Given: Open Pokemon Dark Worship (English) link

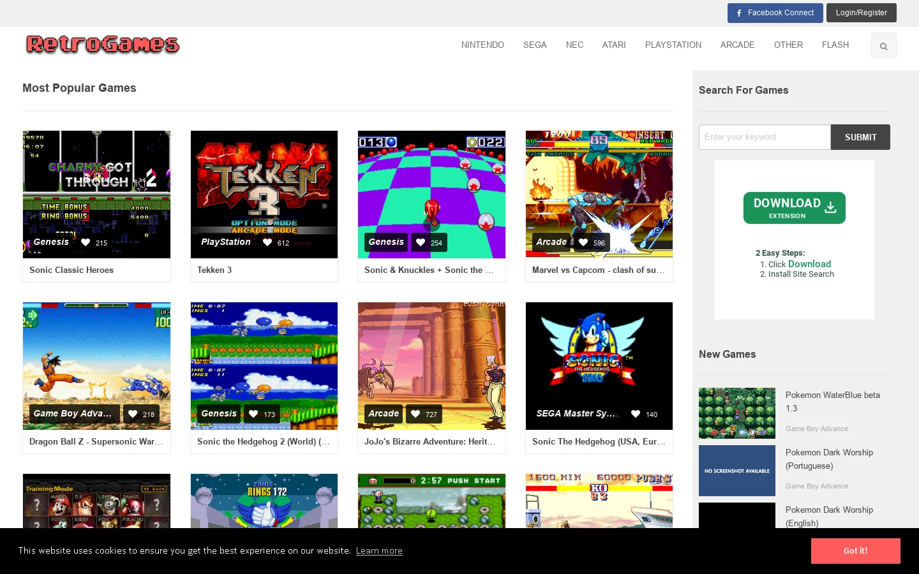Looking at the screenshot, I should point(829,517).
